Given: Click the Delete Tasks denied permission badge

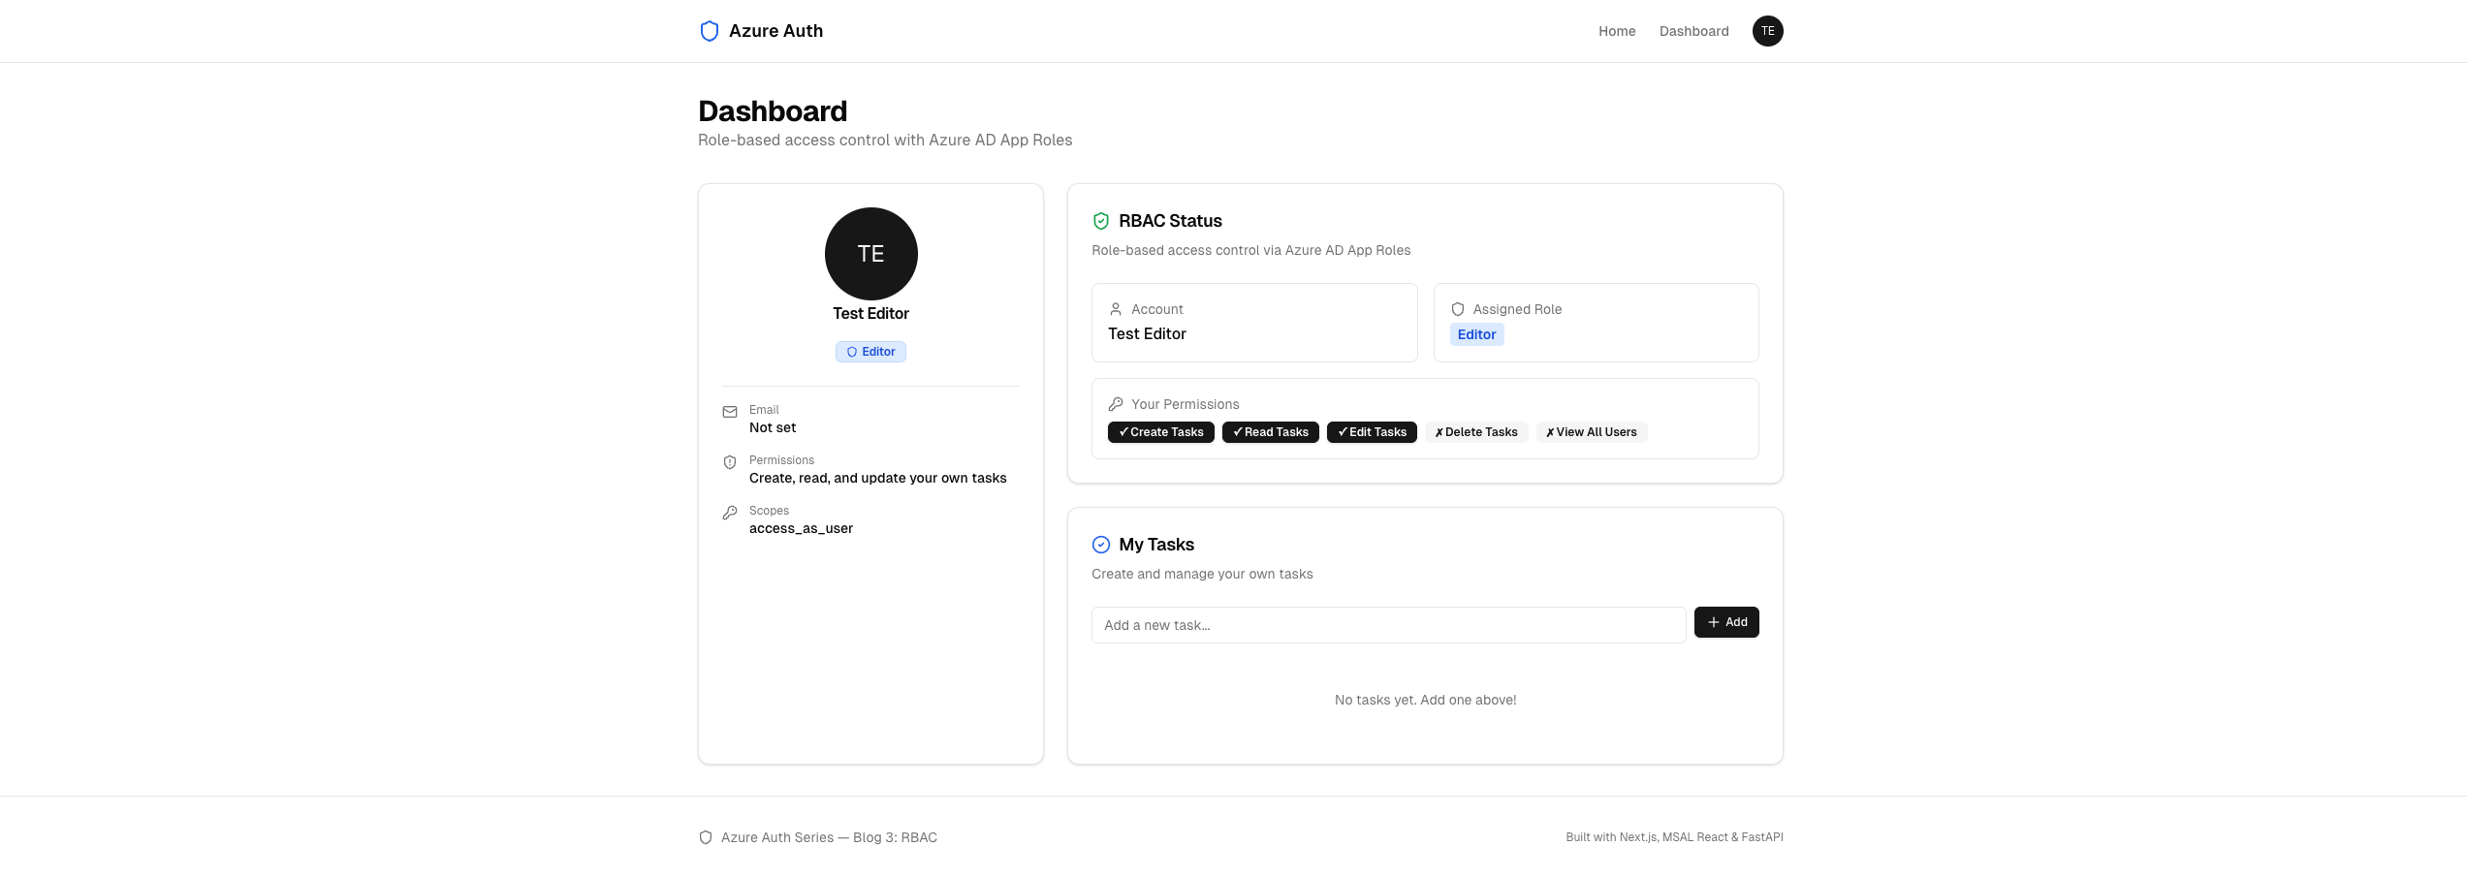Looking at the screenshot, I should tap(1476, 432).
